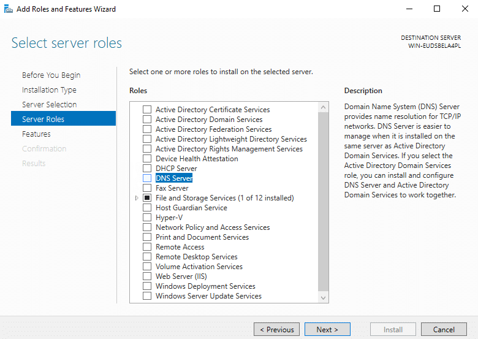478x339 pixels.
Task: Open the Installation Type step
Action: [49, 90]
